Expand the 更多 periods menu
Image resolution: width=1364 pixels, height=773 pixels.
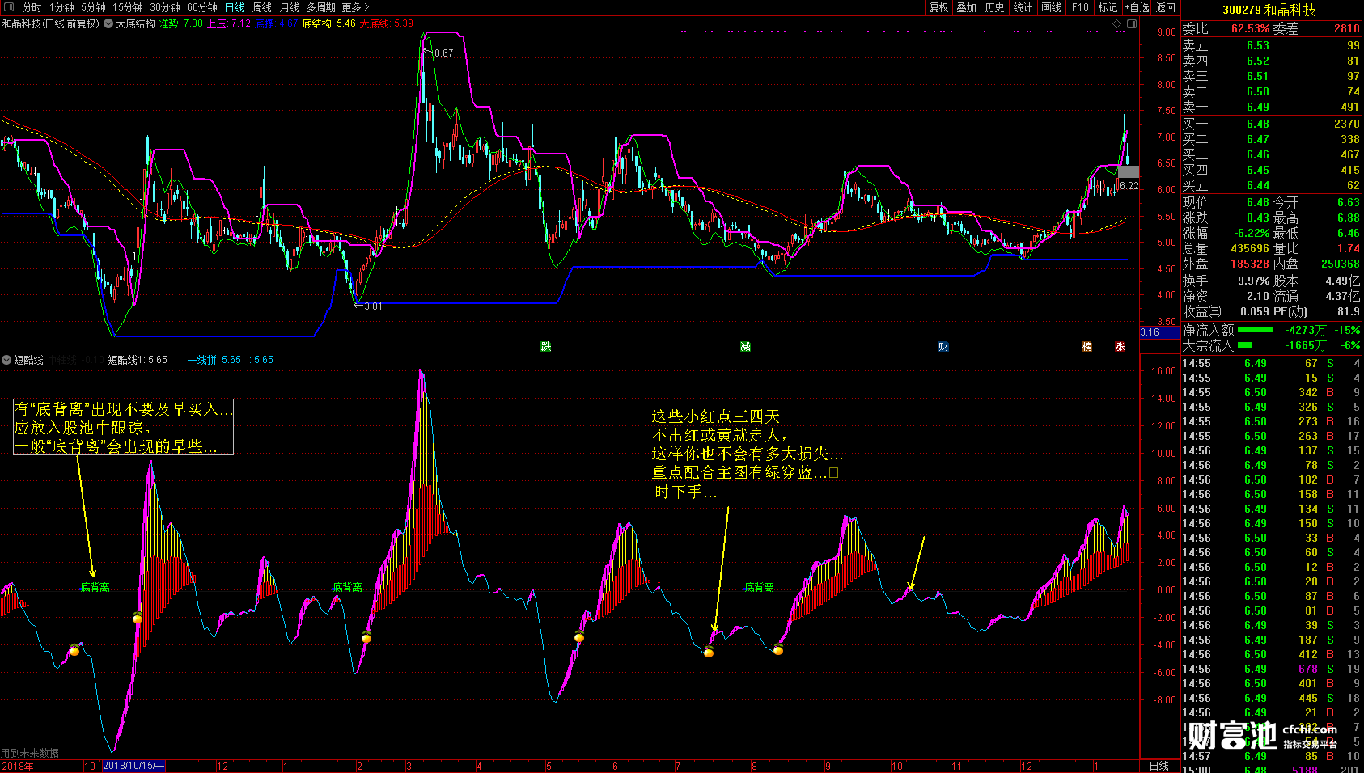click(x=355, y=7)
